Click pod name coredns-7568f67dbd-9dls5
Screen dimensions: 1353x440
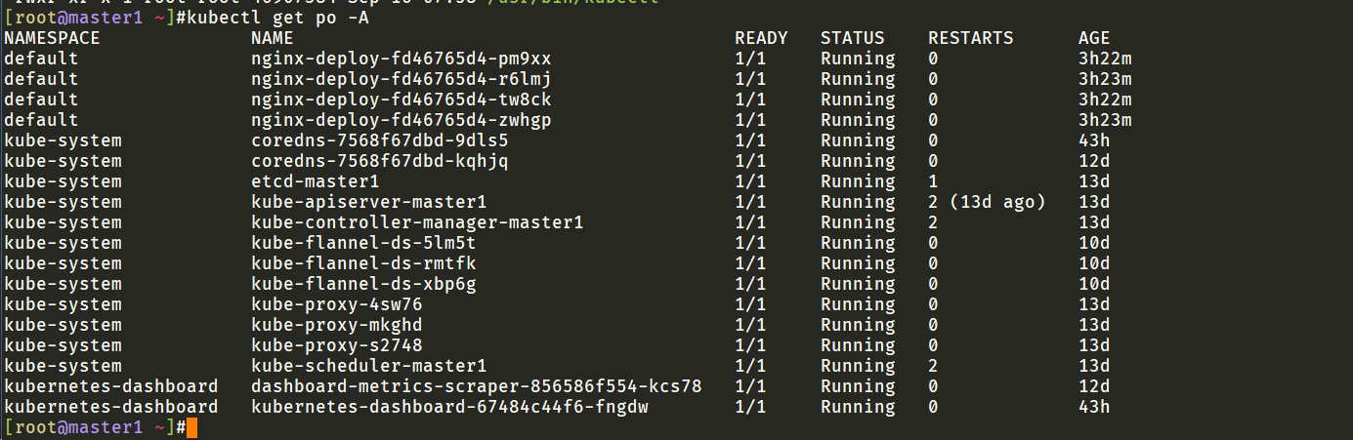click(x=379, y=140)
